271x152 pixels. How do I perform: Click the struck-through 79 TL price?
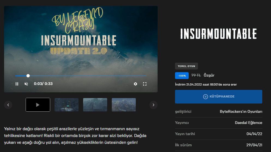(x=196, y=75)
